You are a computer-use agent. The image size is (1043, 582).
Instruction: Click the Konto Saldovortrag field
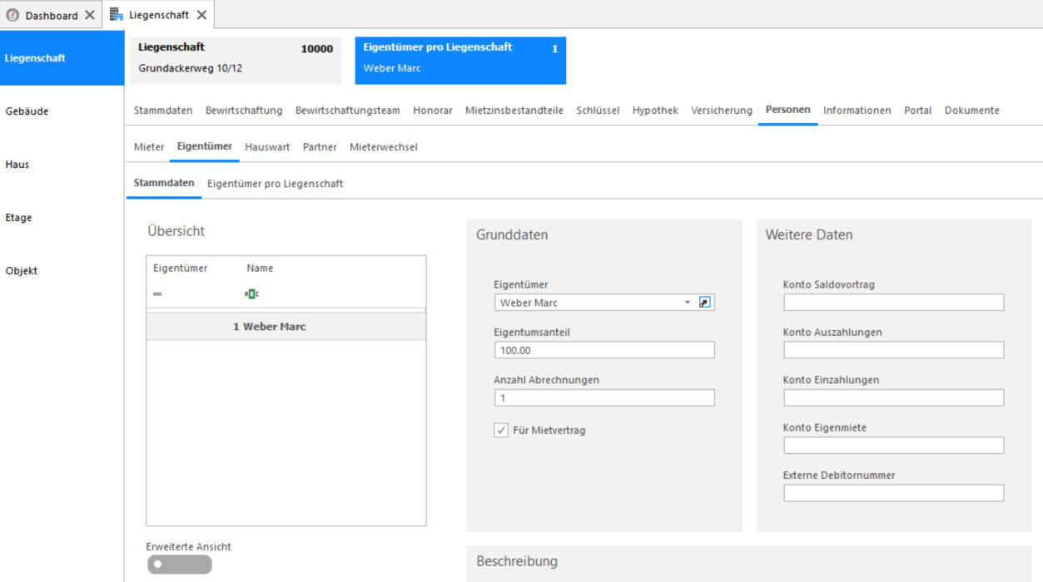(x=894, y=303)
